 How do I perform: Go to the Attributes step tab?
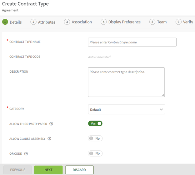click(x=47, y=22)
